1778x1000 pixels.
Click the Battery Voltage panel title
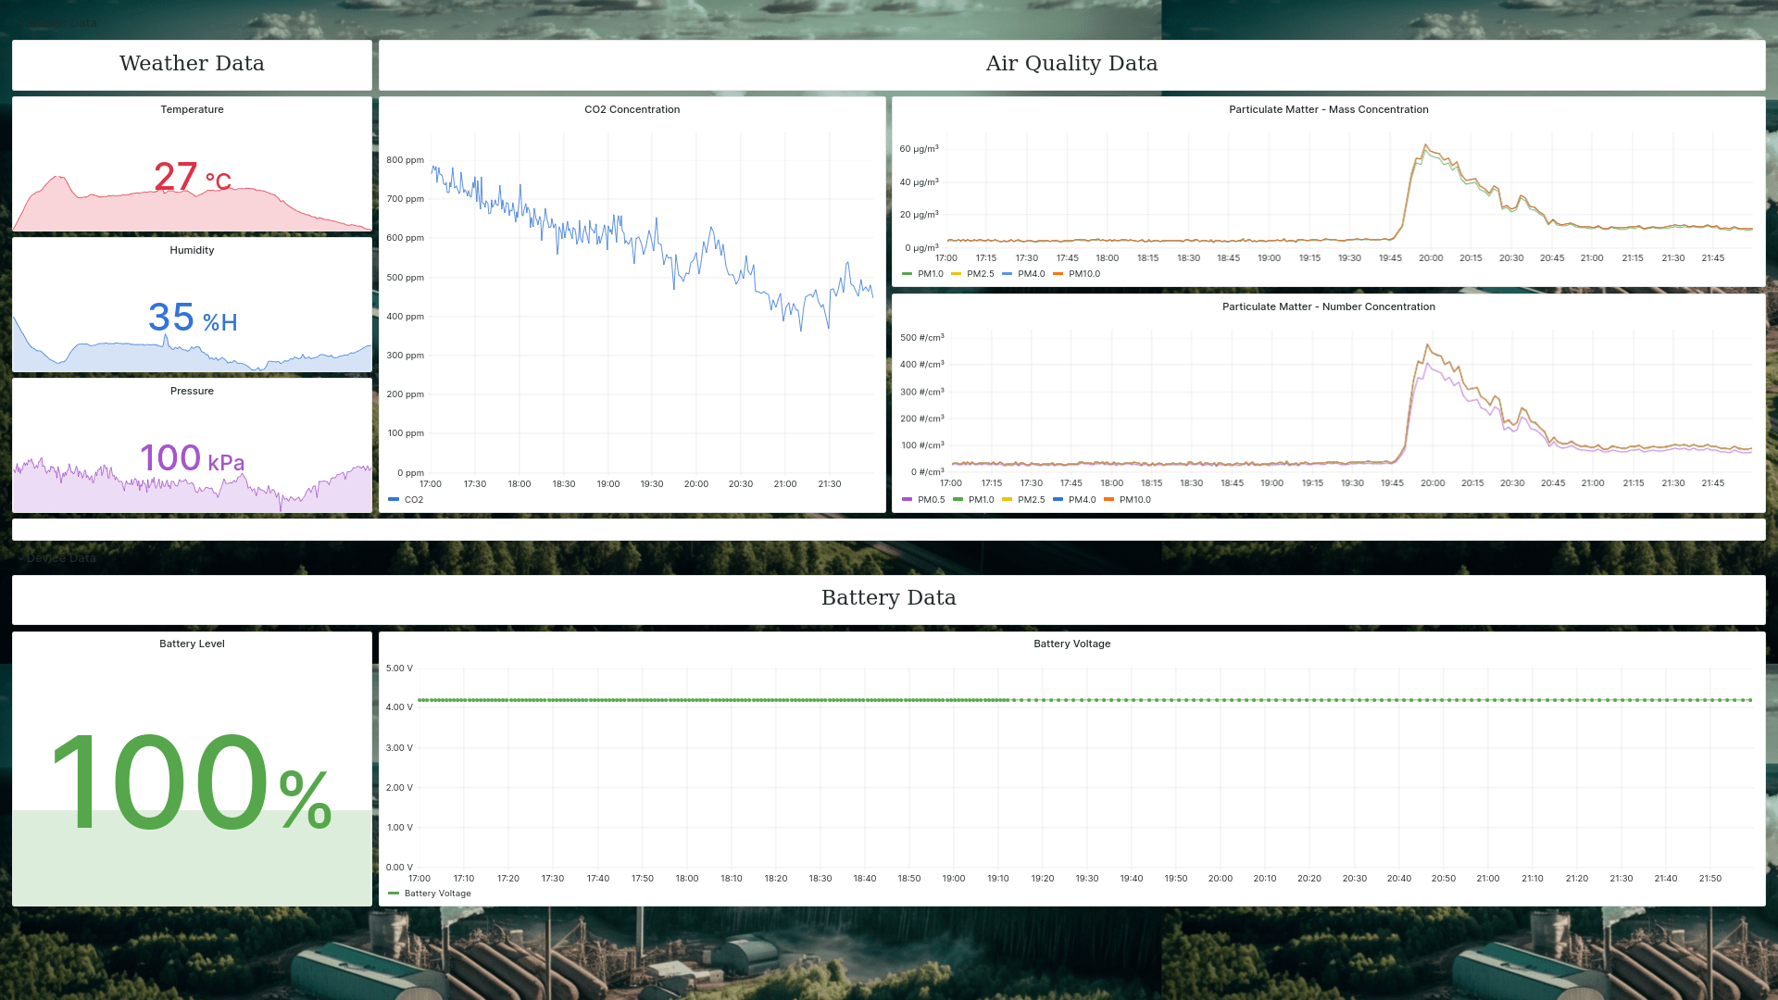1071,644
